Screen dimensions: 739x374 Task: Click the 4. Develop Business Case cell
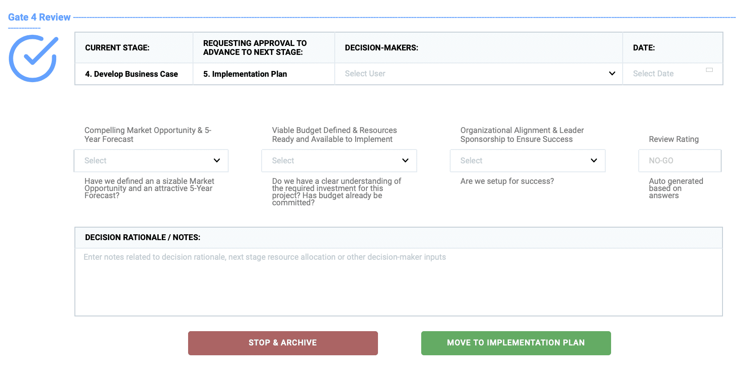coord(134,74)
